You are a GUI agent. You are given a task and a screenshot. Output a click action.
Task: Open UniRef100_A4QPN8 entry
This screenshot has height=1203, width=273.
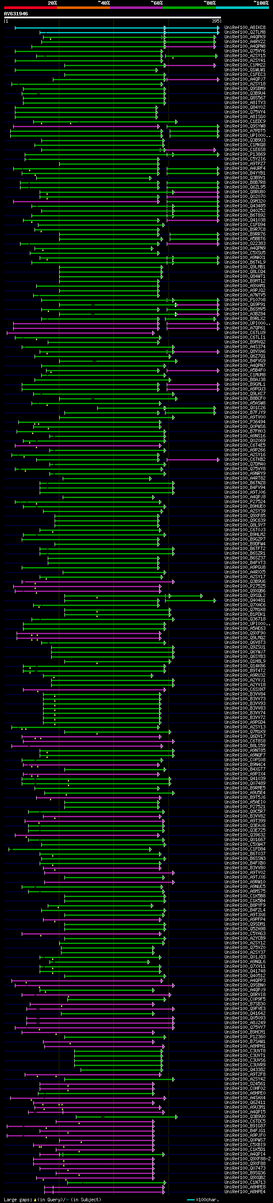click(x=245, y=46)
